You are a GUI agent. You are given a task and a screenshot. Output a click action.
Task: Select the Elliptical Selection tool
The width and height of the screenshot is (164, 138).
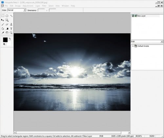point(7,16)
